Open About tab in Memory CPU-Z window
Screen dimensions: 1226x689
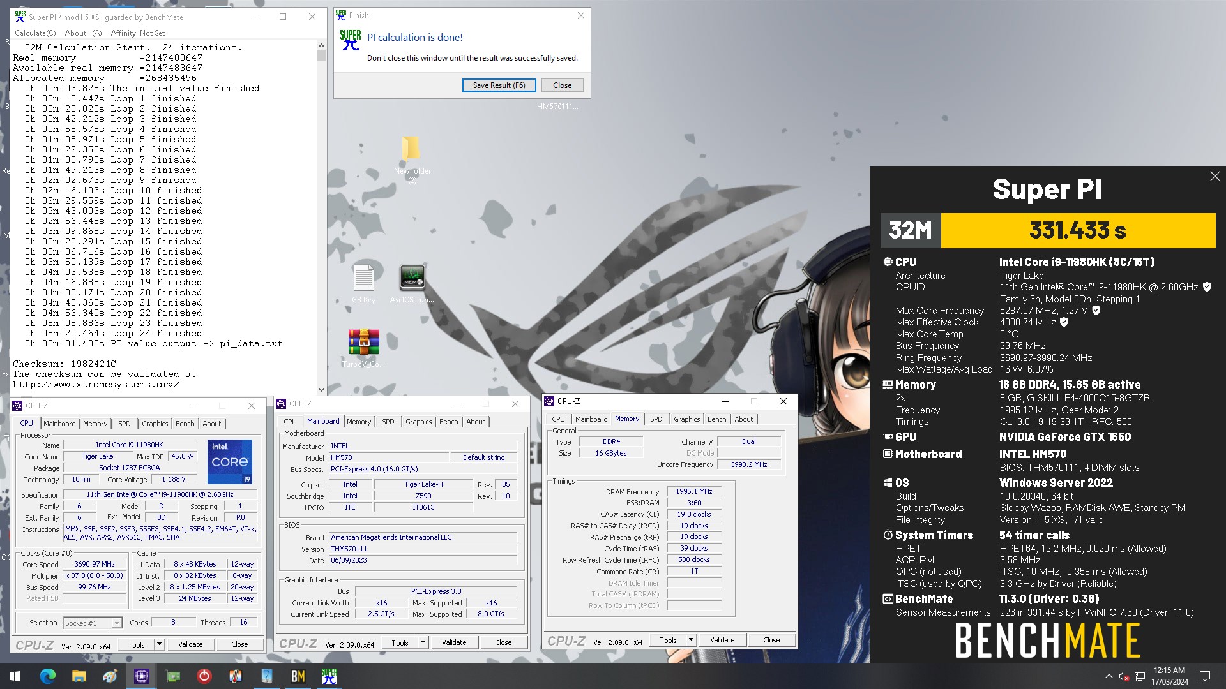coord(743,419)
